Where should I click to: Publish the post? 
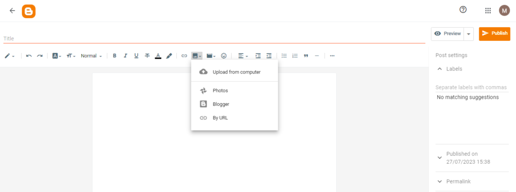pos(495,33)
